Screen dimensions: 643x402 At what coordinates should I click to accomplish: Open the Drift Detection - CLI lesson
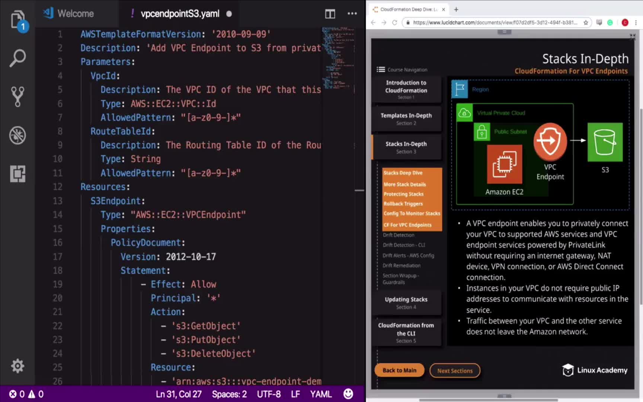pyautogui.click(x=404, y=245)
